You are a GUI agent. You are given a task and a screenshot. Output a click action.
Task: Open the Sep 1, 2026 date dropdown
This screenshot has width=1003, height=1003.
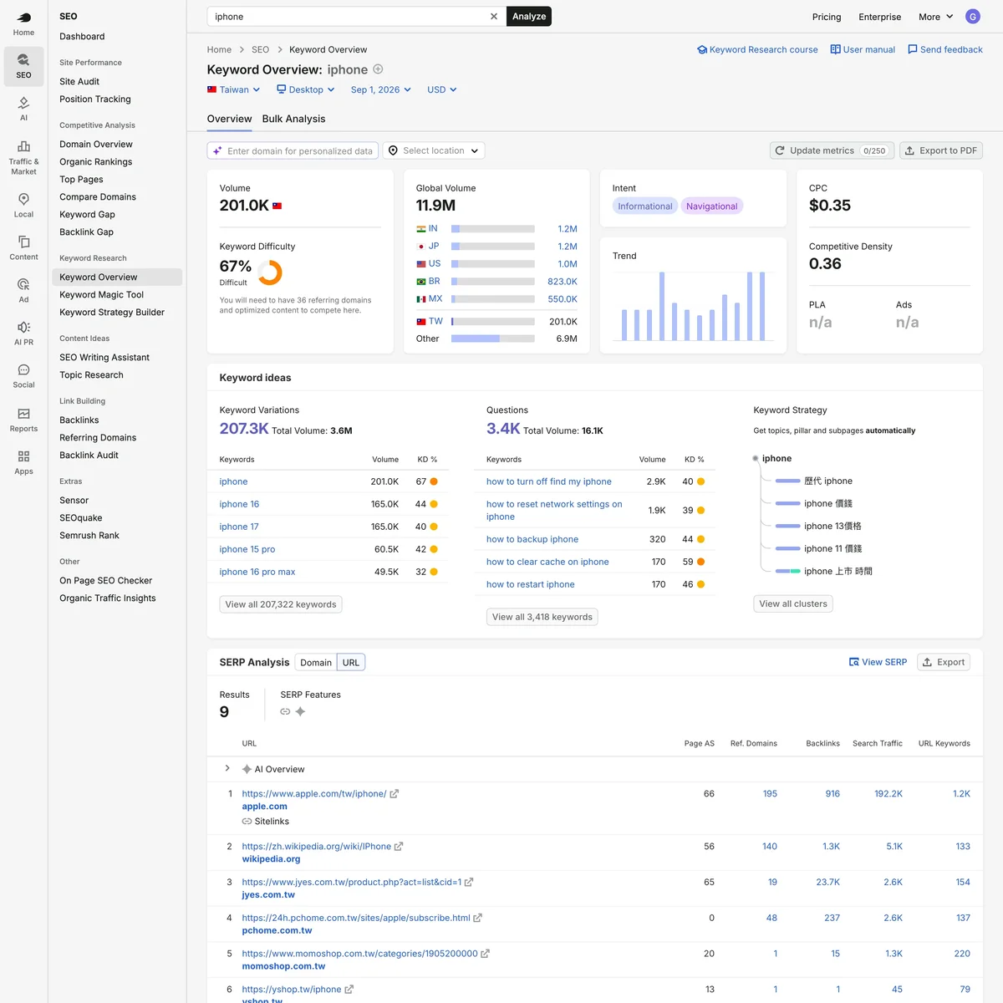click(381, 89)
